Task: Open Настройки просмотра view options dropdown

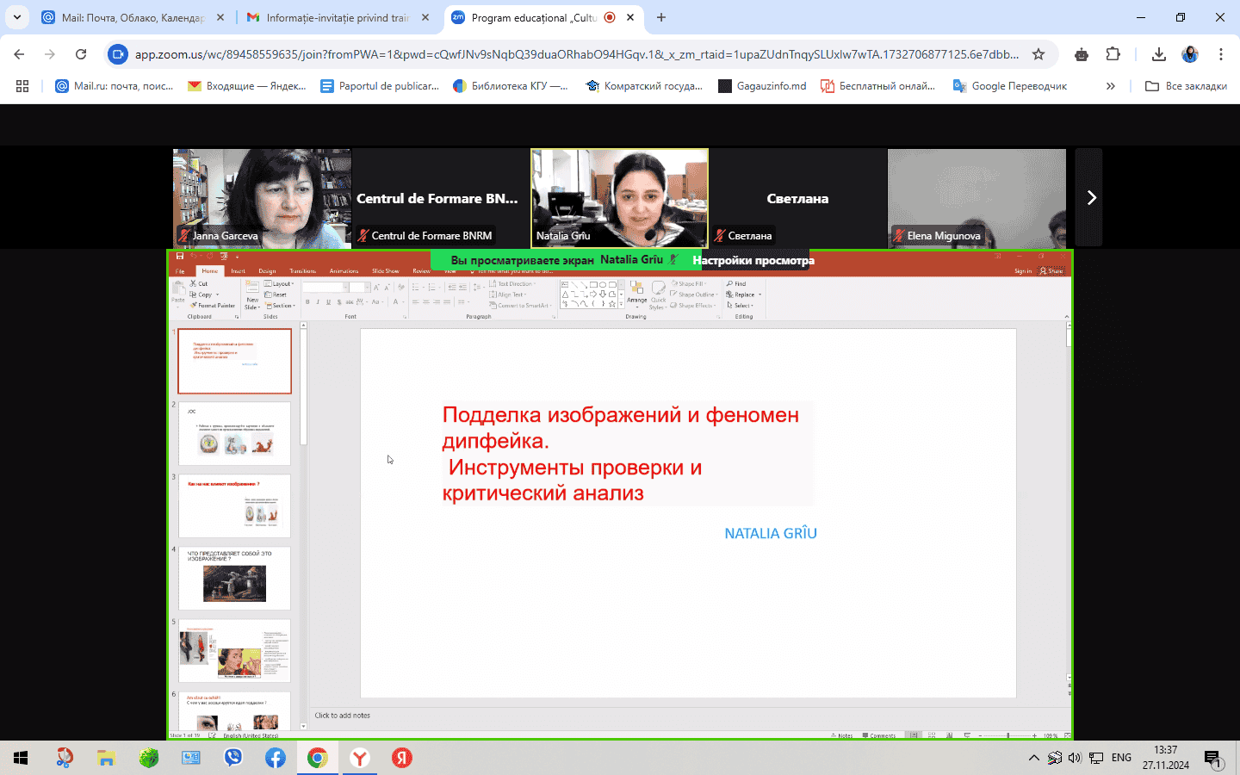Action: tap(753, 260)
